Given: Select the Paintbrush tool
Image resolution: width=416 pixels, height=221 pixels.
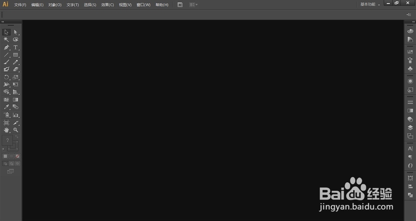Looking at the screenshot, I should (6, 62).
